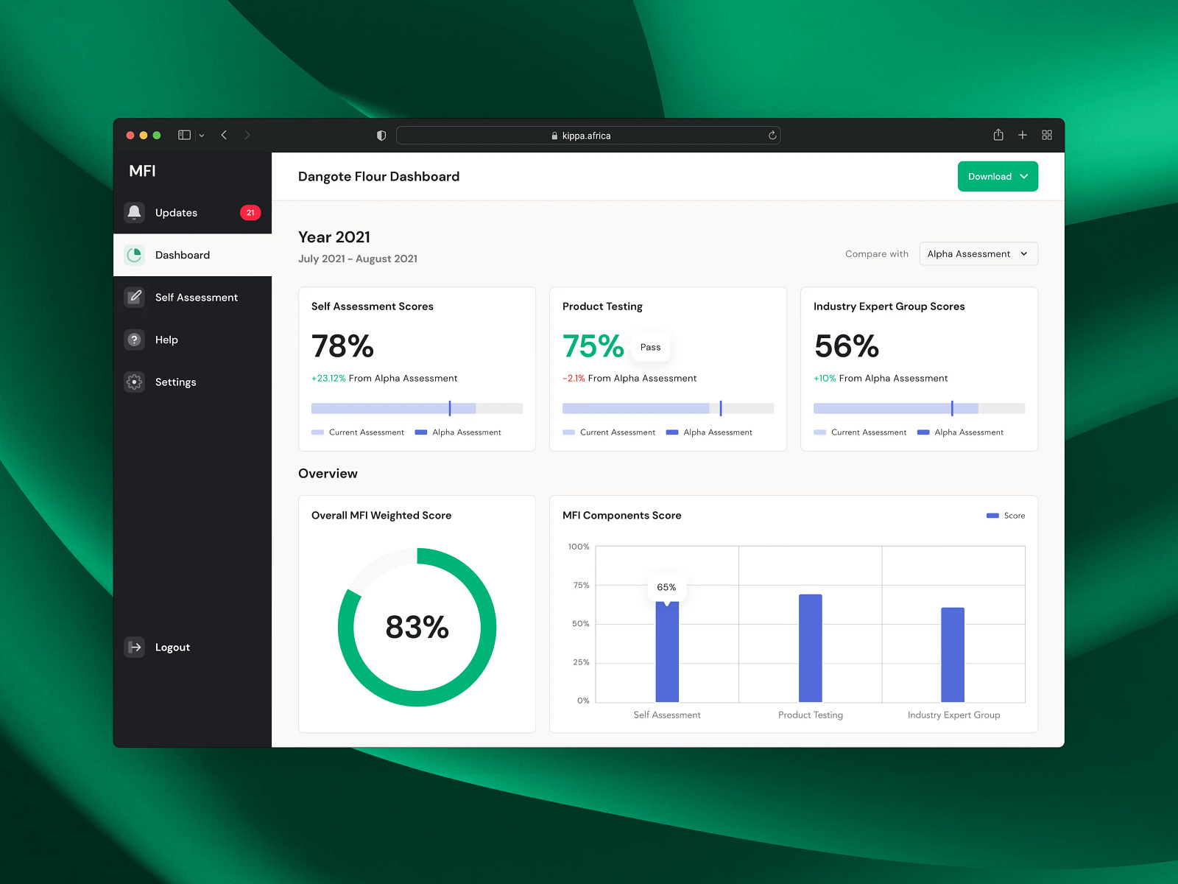Click the Year 2021 heading
Screen dimensions: 1178x884
point(334,237)
